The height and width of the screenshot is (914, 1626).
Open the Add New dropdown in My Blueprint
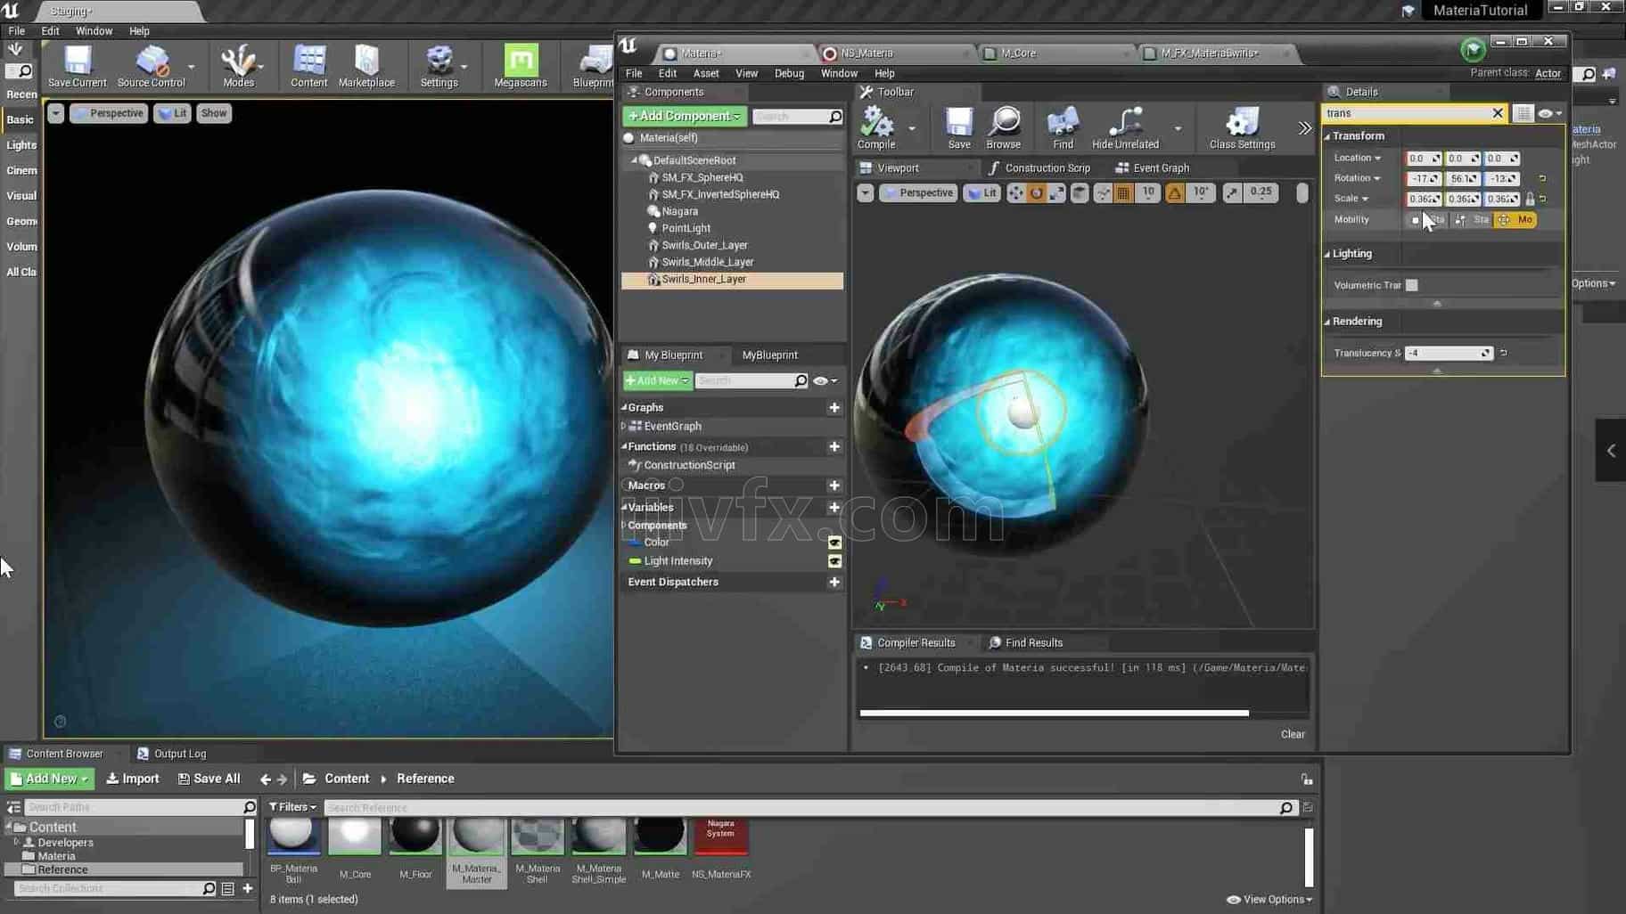pyautogui.click(x=657, y=380)
